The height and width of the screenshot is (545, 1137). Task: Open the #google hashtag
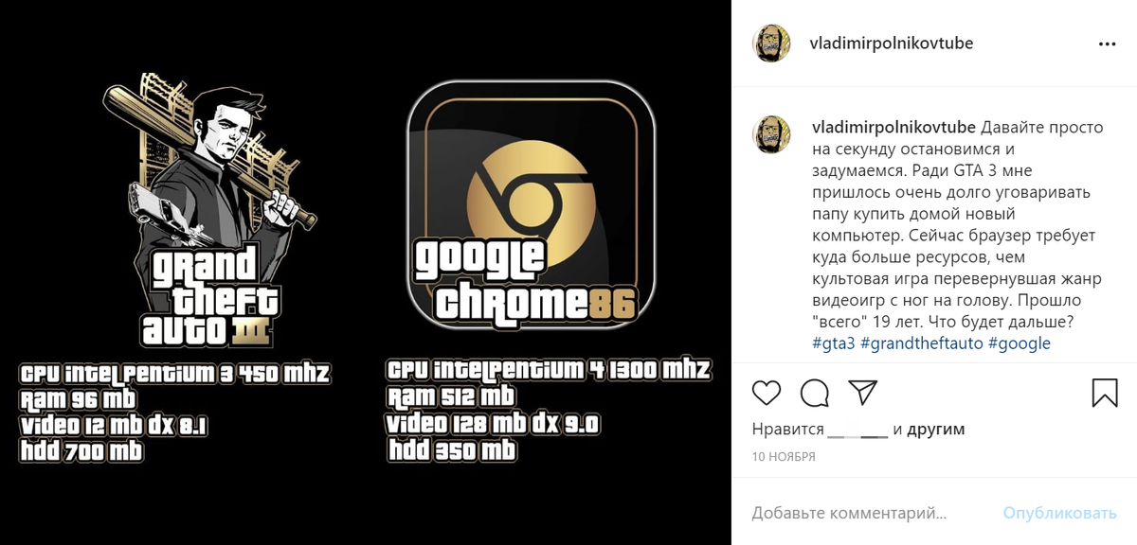[x=1019, y=343]
